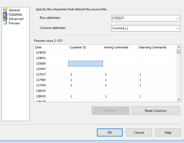Click the Advanced page icon
This screenshot has height=143, width=184.
pos(5,19)
